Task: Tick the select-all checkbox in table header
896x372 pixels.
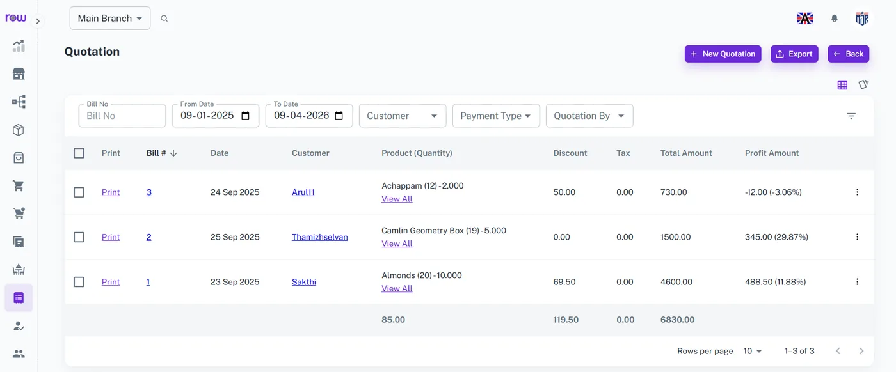Action: (79, 153)
